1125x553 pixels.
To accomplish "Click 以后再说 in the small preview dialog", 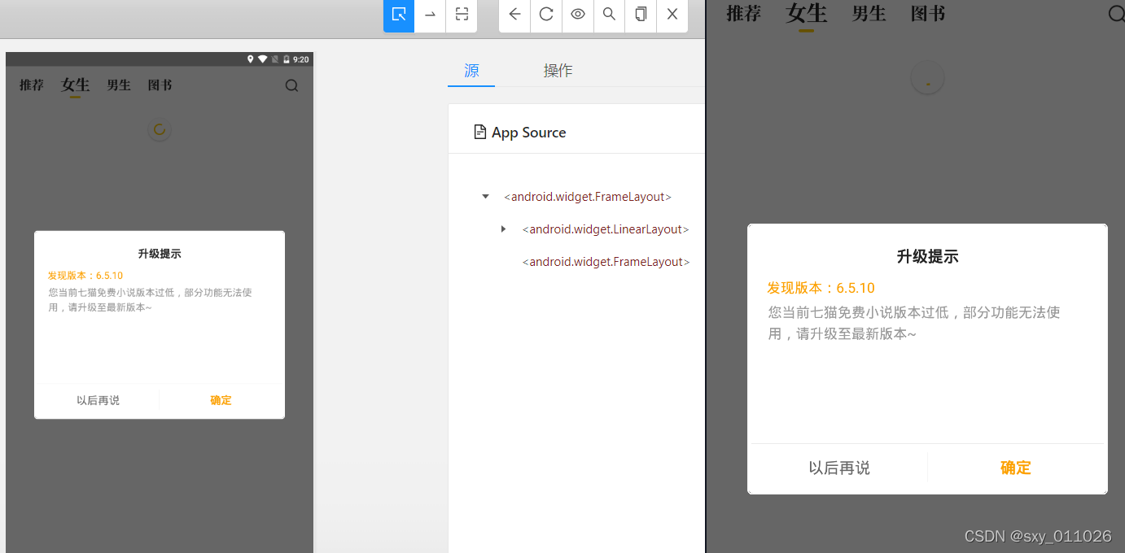I will 98,400.
